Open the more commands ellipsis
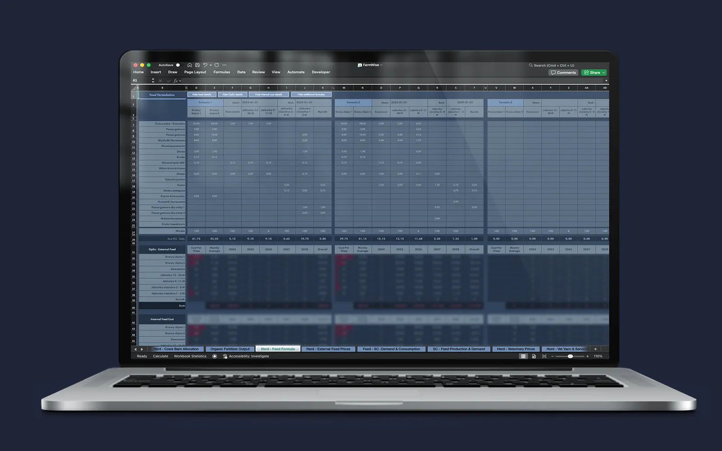 224,65
